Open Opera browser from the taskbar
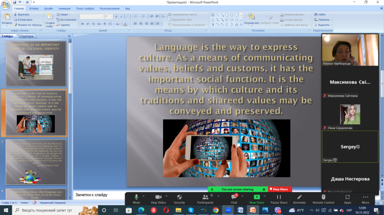384x215 pixels. (x=166, y=210)
